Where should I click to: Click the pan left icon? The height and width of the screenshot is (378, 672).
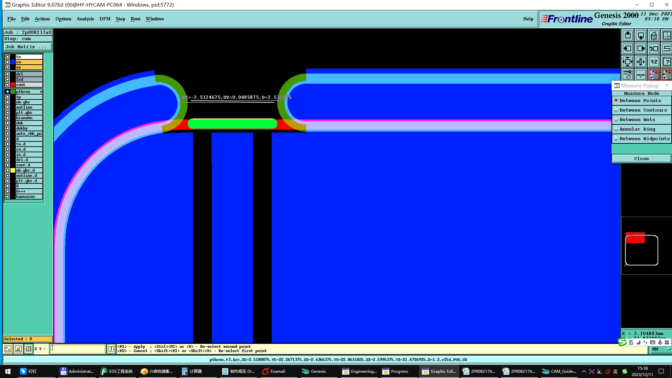(x=627, y=49)
